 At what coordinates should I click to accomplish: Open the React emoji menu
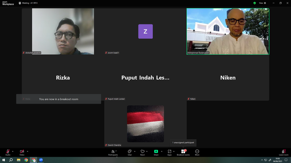(x=142, y=153)
